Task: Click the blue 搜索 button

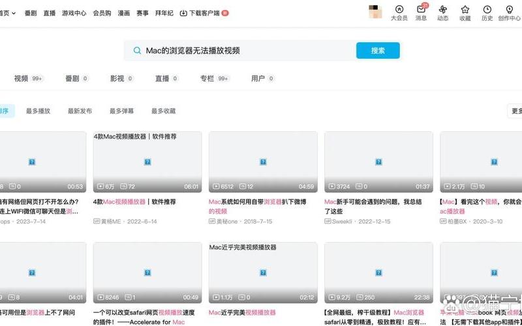Action: point(378,51)
